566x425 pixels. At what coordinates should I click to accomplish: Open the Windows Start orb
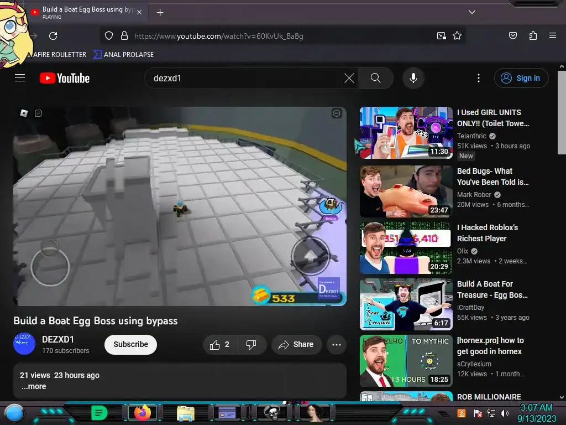[x=14, y=413]
